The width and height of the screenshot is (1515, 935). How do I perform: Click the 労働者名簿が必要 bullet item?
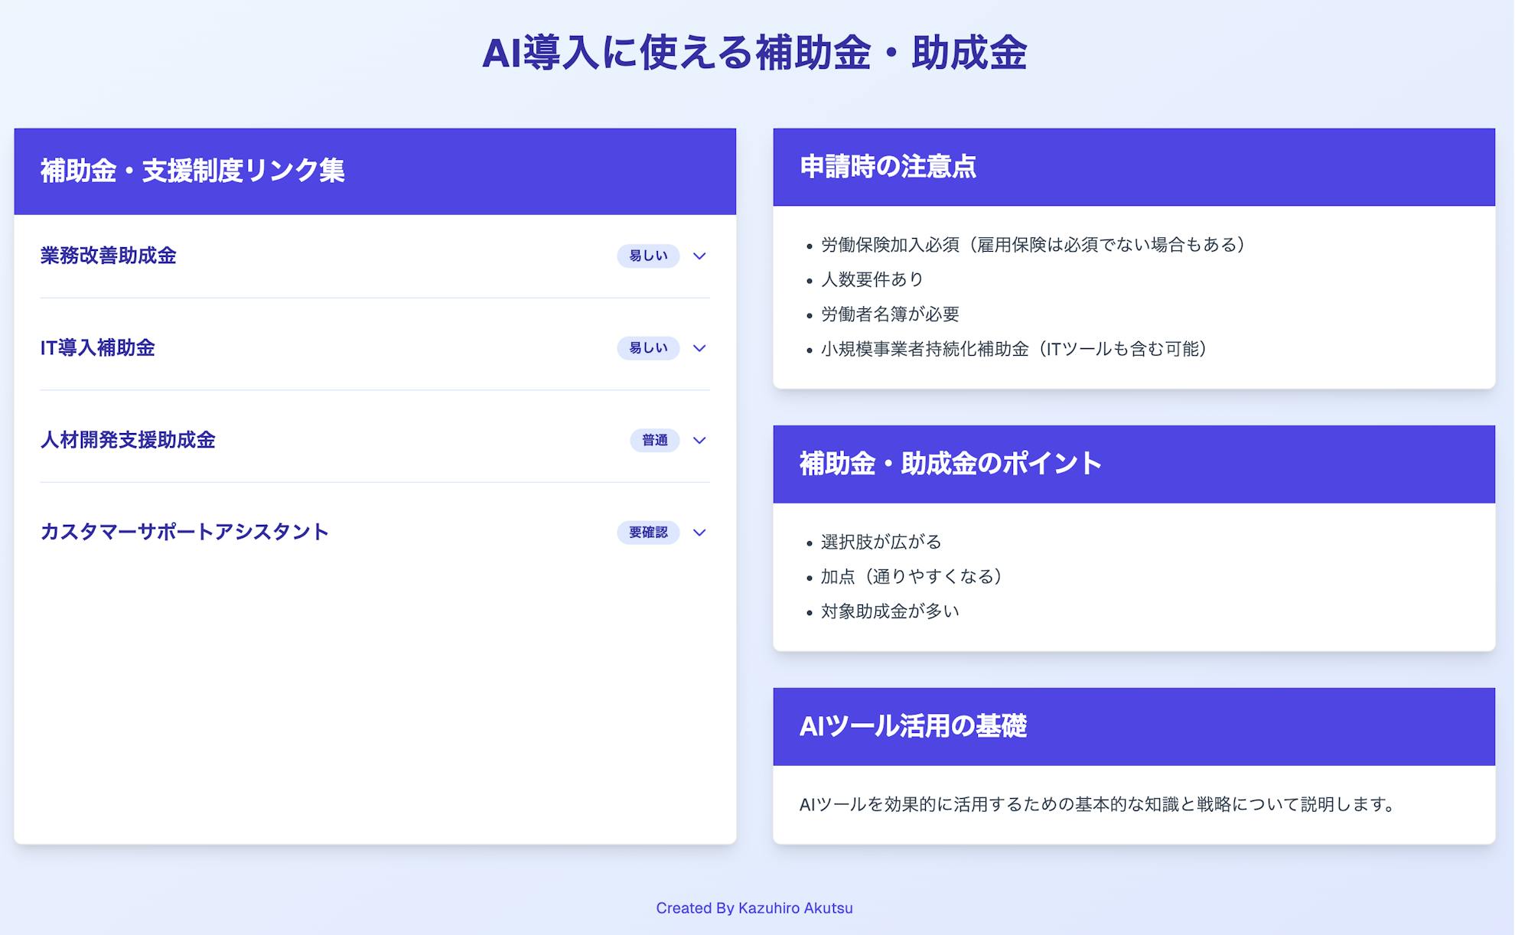(x=890, y=314)
